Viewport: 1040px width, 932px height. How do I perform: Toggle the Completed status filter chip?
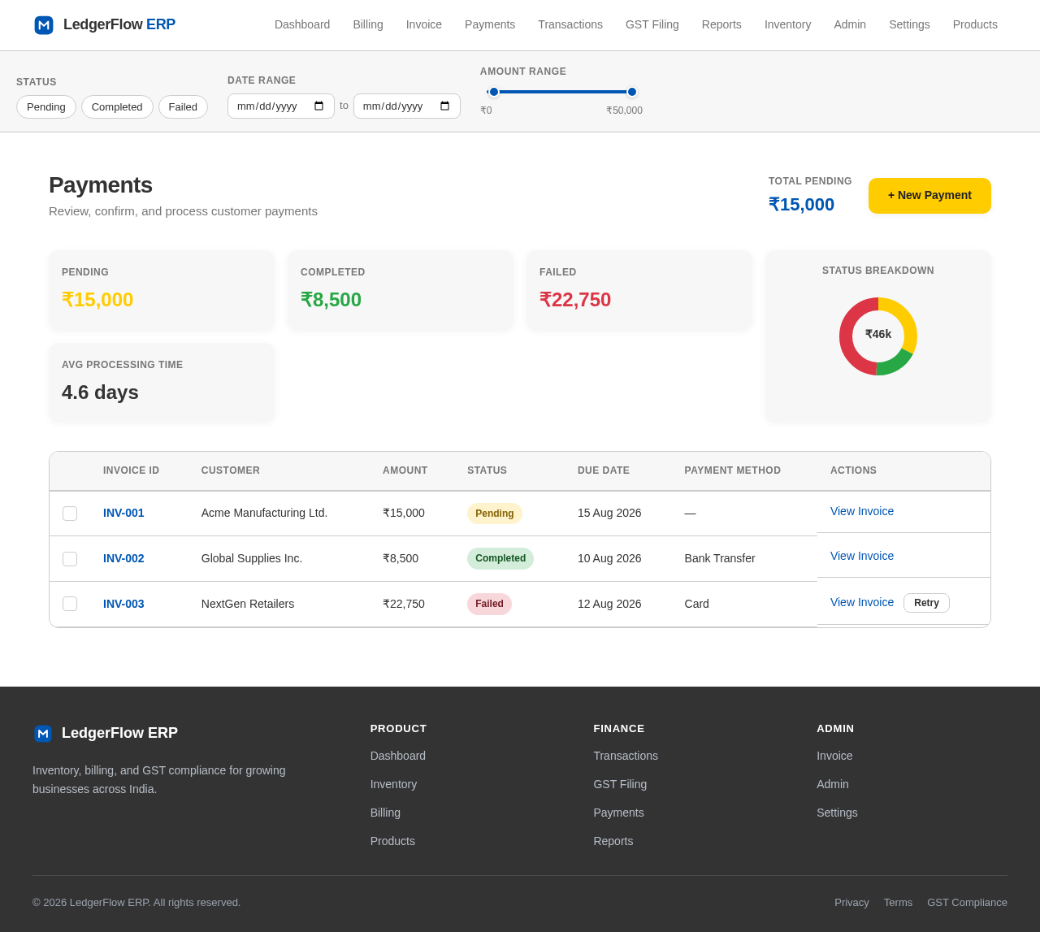117,107
